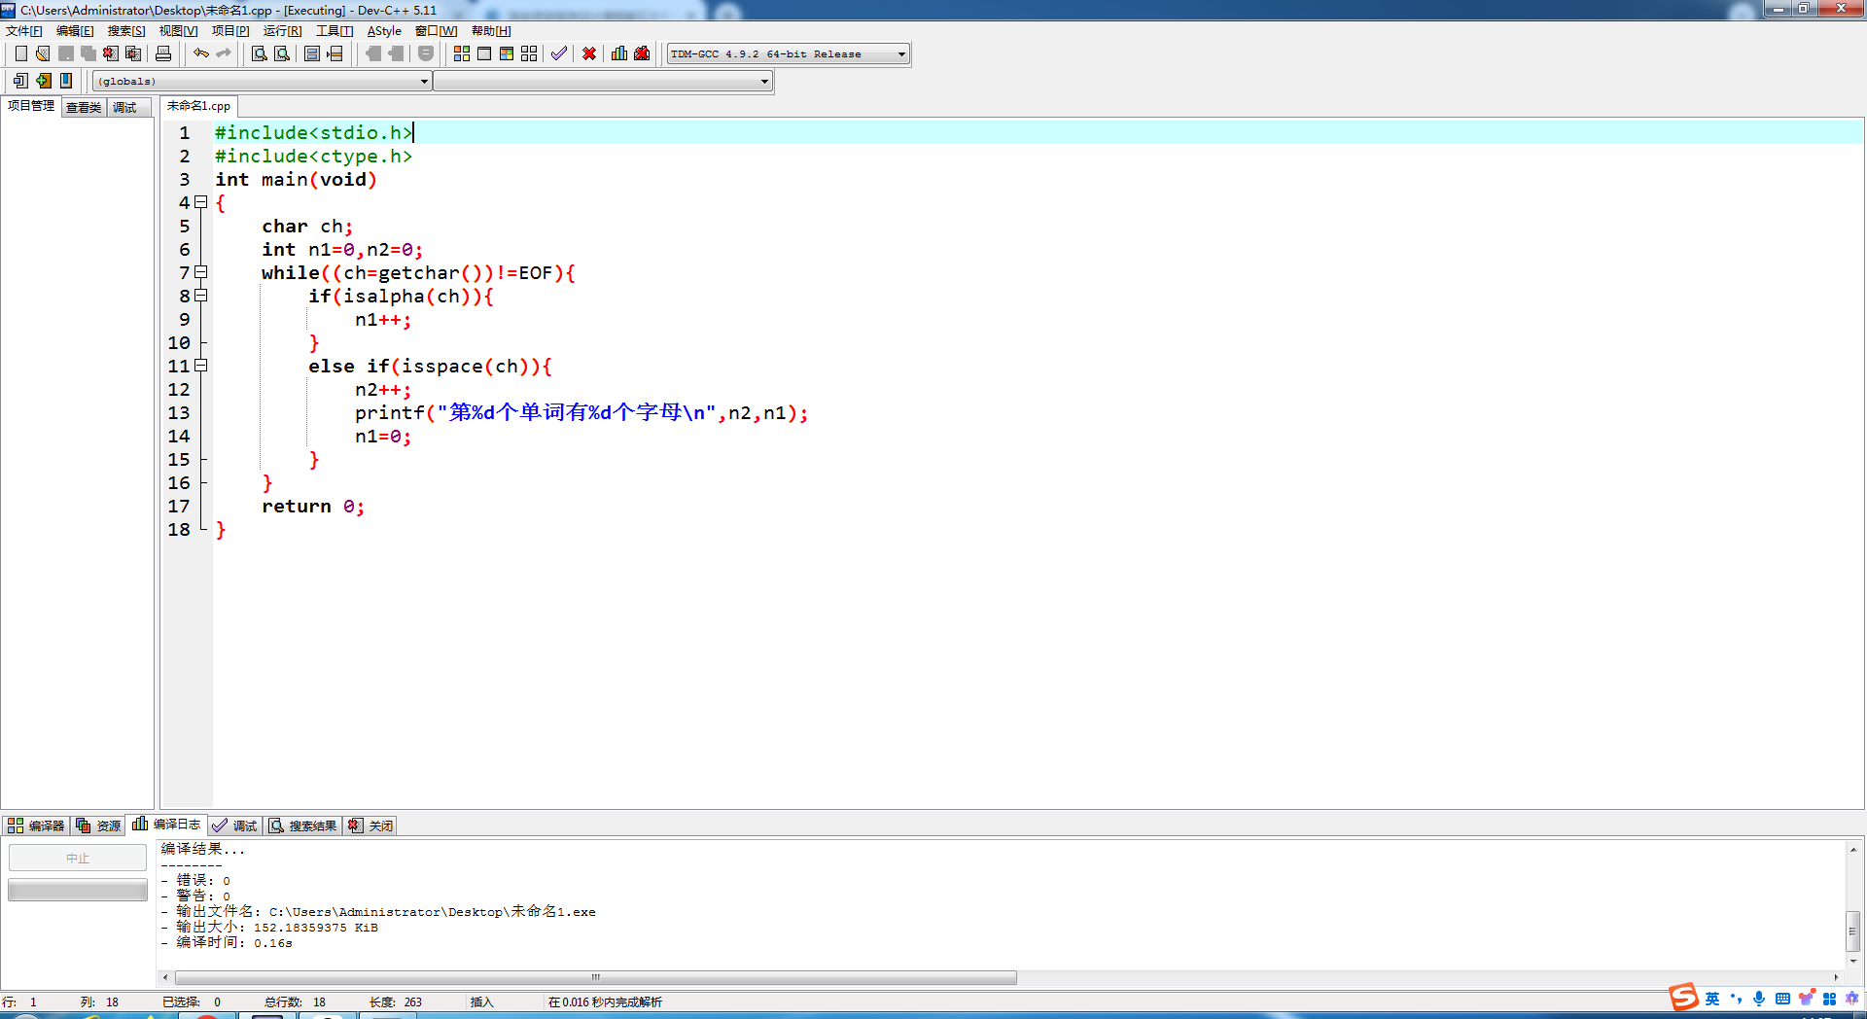Switch to the 查看类 side tab
This screenshot has height=1019, width=1867.
(84, 107)
